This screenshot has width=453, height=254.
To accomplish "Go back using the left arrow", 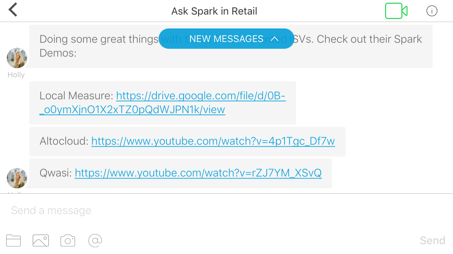I will click(13, 10).
